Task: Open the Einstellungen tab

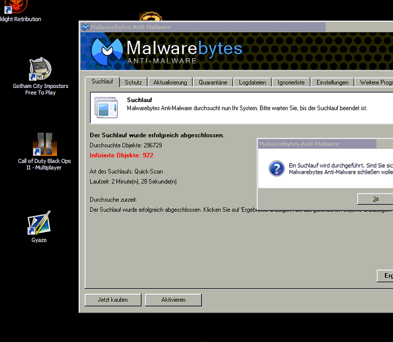Action: pos(332,83)
